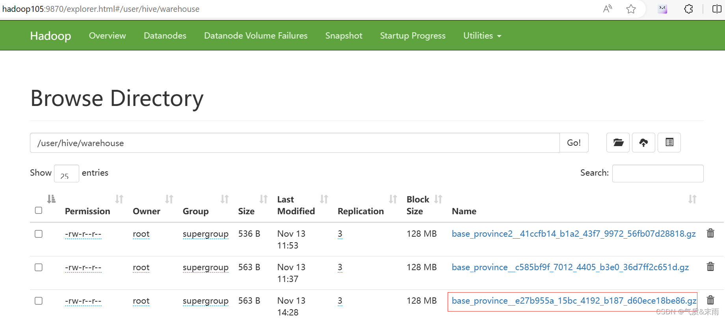Click owner root in e27b955a row

(141, 301)
